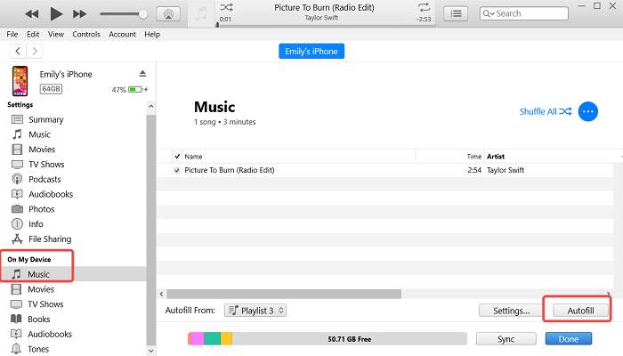Screen dimensions: 623x356
Task: Open the View menu
Action: click(56, 34)
